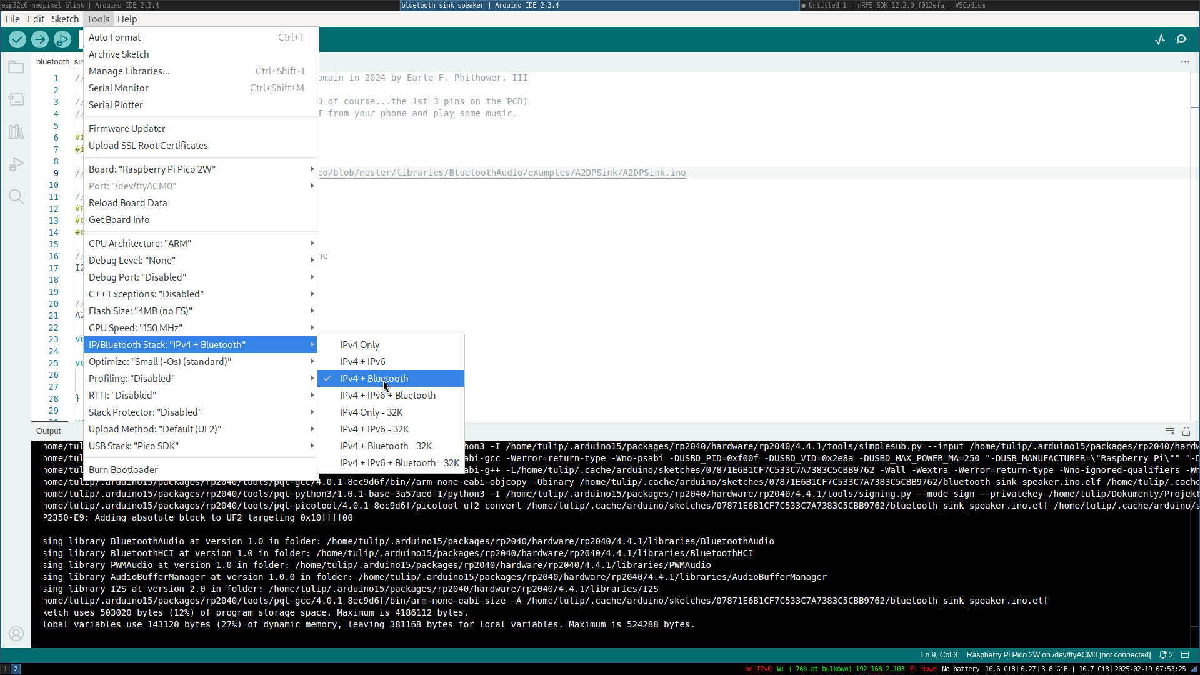This screenshot has height=675, width=1200.
Task: Click Burn Bootloader menu entry
Action: (x=123, y=470)
